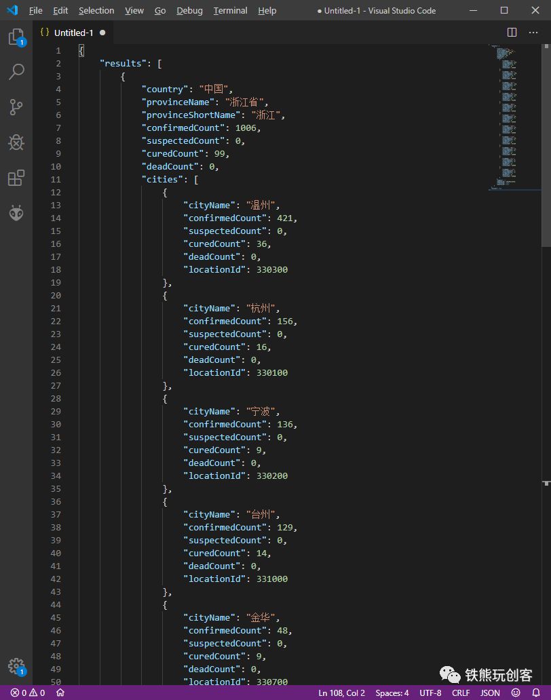
Task: Open the errors and warnings status indicator
Action: [28, 693]
